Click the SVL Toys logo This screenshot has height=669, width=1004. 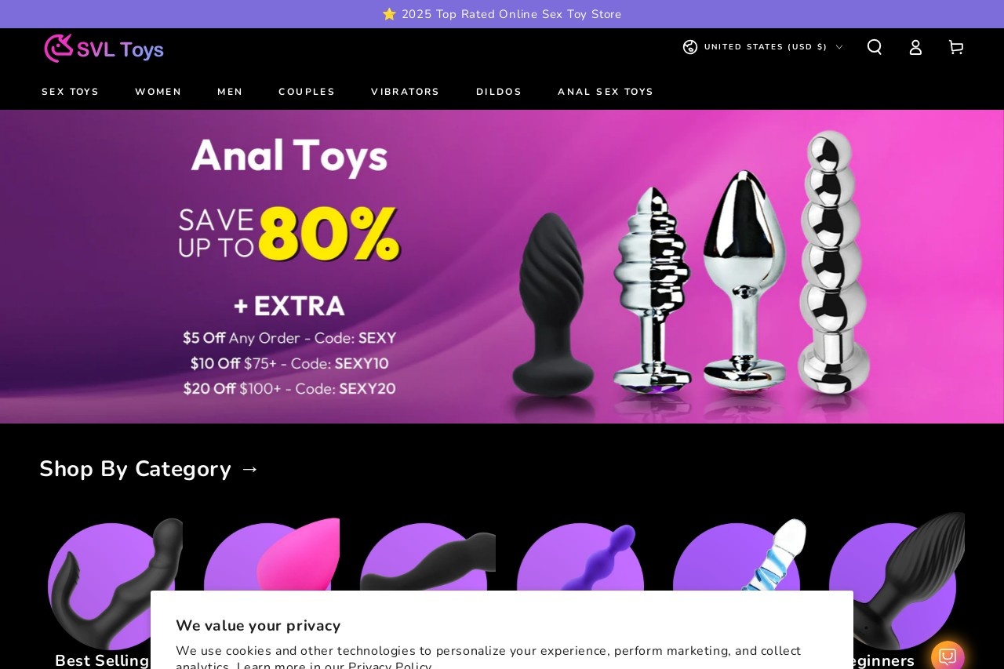(x=104, y=48)
